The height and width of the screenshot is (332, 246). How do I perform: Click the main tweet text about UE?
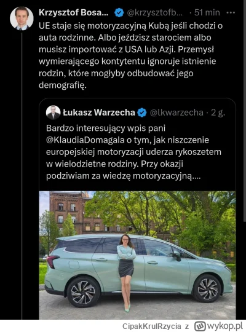point(131,55)
